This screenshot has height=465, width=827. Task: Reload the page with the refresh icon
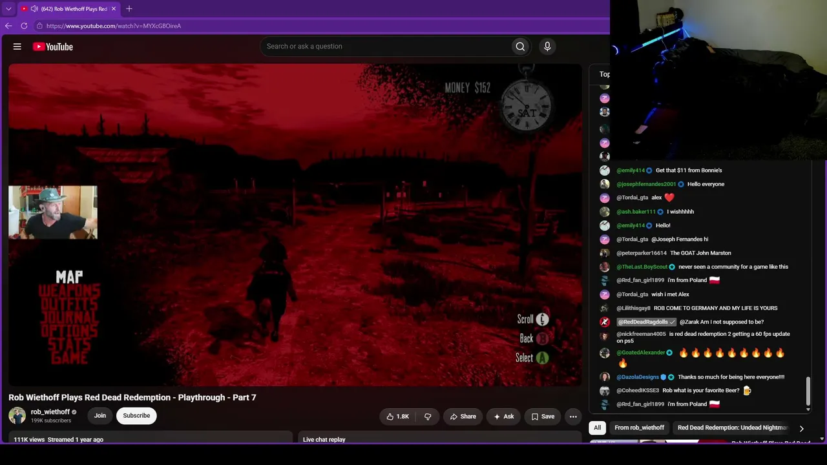click(24, 26)
